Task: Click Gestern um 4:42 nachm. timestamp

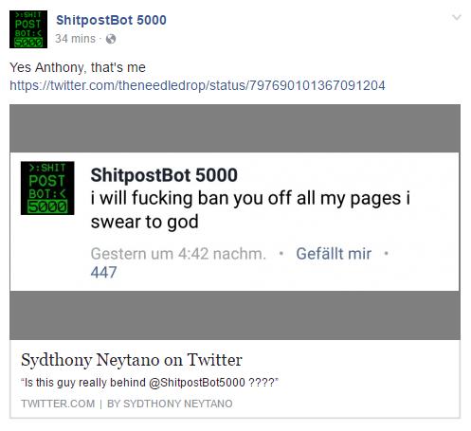Action: [x=178, y=254]
